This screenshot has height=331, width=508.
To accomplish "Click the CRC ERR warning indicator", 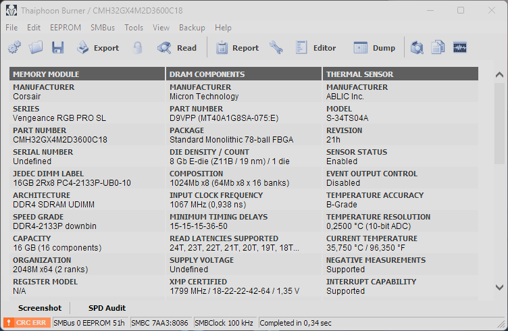I will click(27, 323).
